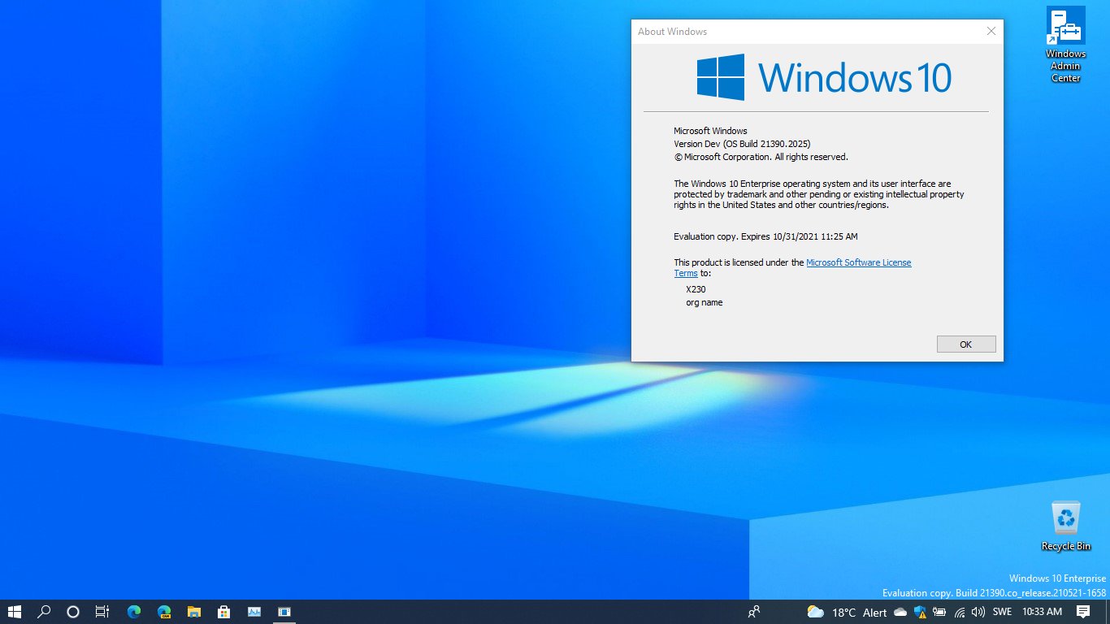Open taskbar Search
Screen dimensions: 1110x624
[x=44, y=612]
